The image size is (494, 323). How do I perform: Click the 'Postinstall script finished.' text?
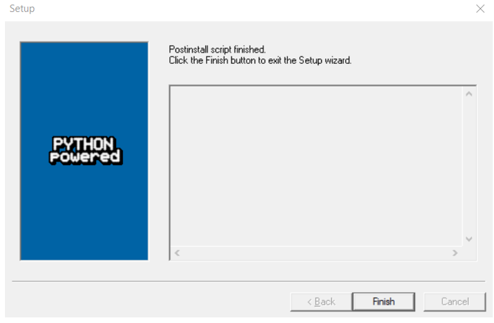pos(217,50)
